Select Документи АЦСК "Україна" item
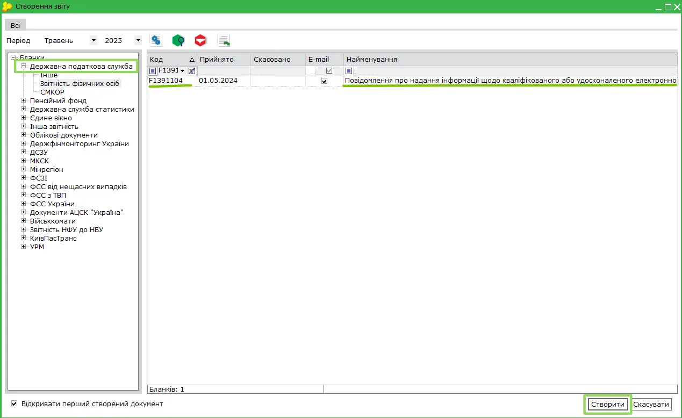The width and height of the screenshot is (682, 418). (77, 212)
